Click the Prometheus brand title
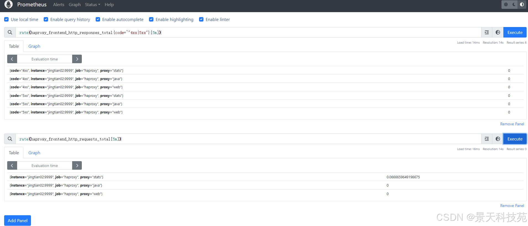The width and height of the screenshot is (528, 226). (32, 5)
